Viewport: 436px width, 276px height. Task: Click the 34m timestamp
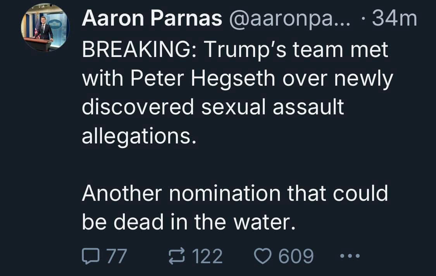pyautogui.click(x=394, y=19)
